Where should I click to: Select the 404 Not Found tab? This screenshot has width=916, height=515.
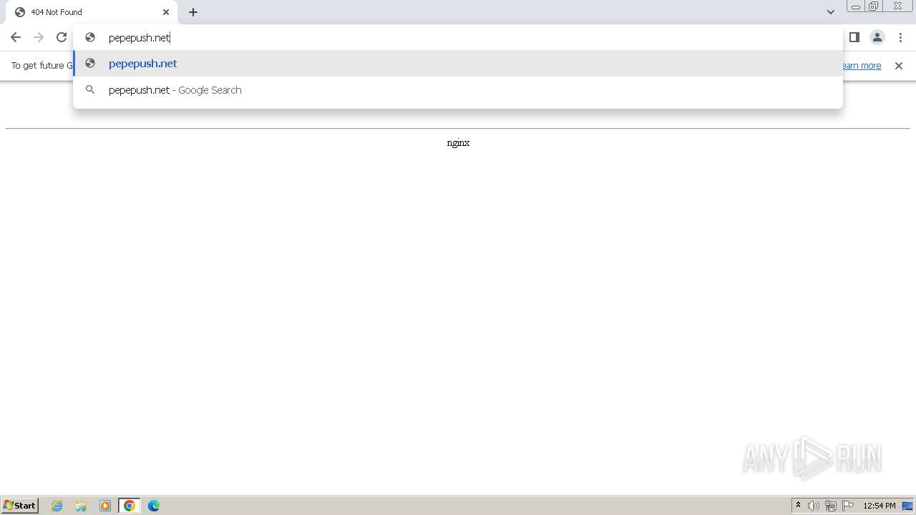click(x=91, y=12)
